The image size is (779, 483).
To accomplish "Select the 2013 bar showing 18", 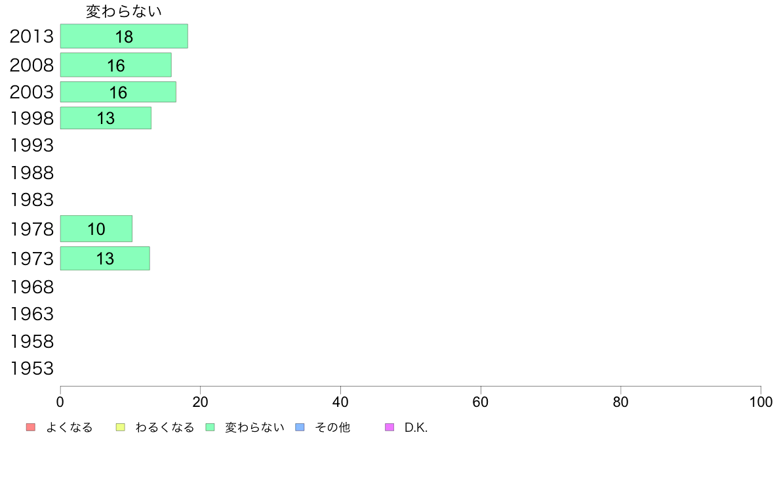I will coord(124,36).
